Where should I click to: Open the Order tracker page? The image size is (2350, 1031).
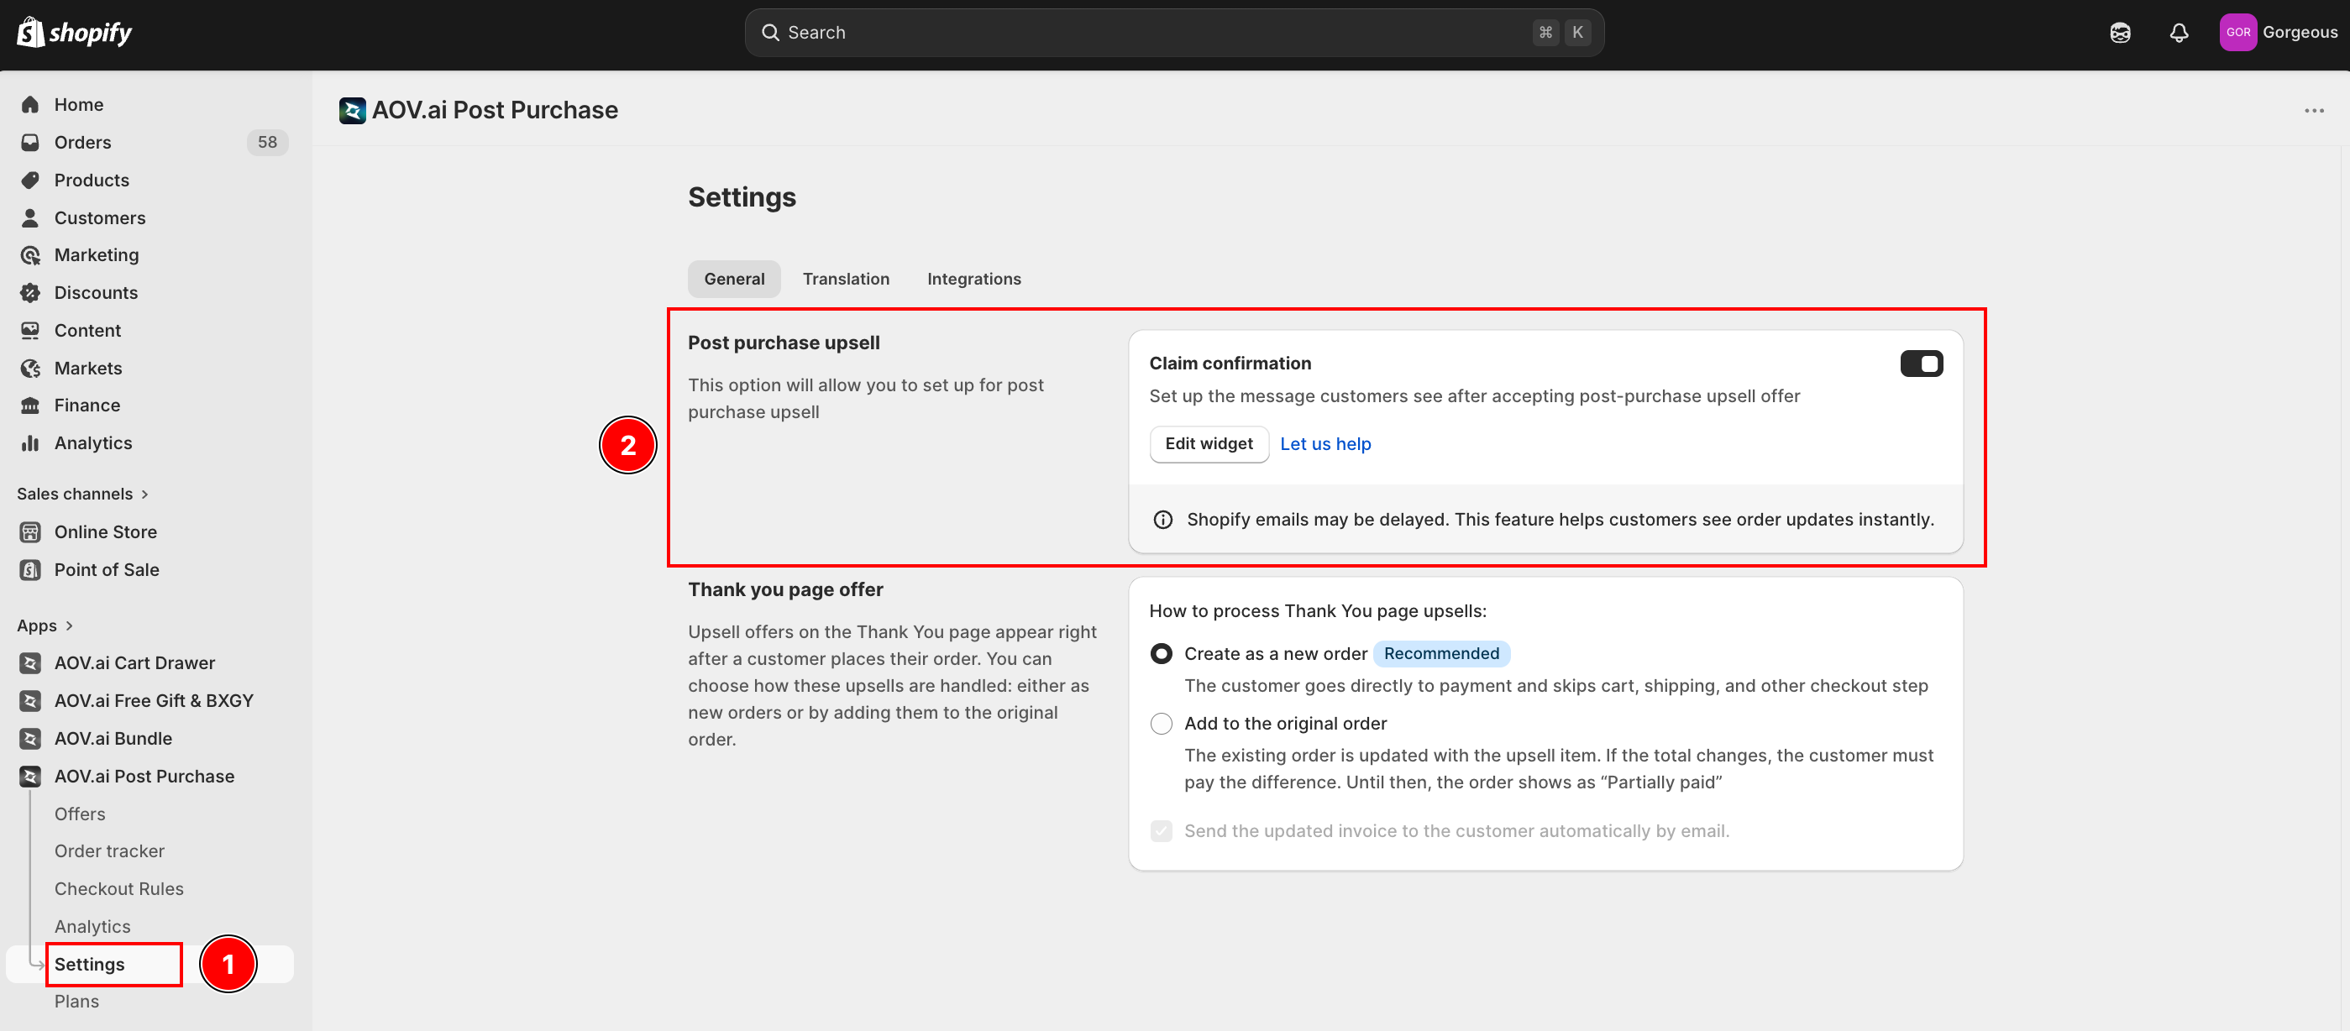[109, 851]
